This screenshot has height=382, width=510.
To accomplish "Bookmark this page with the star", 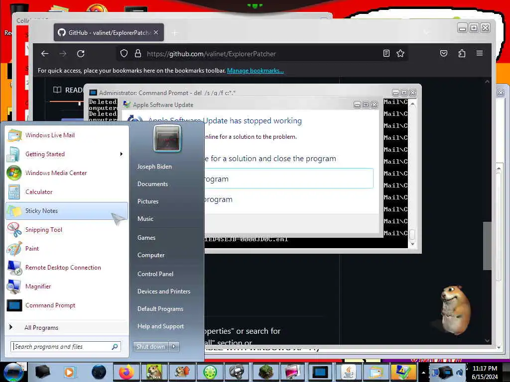I will (x=400, y=53).
